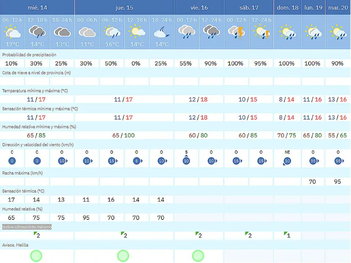Click the 8 / 14 temperature min/max for dom. 18
Screen dimensions: 351x263
[287, 99]
